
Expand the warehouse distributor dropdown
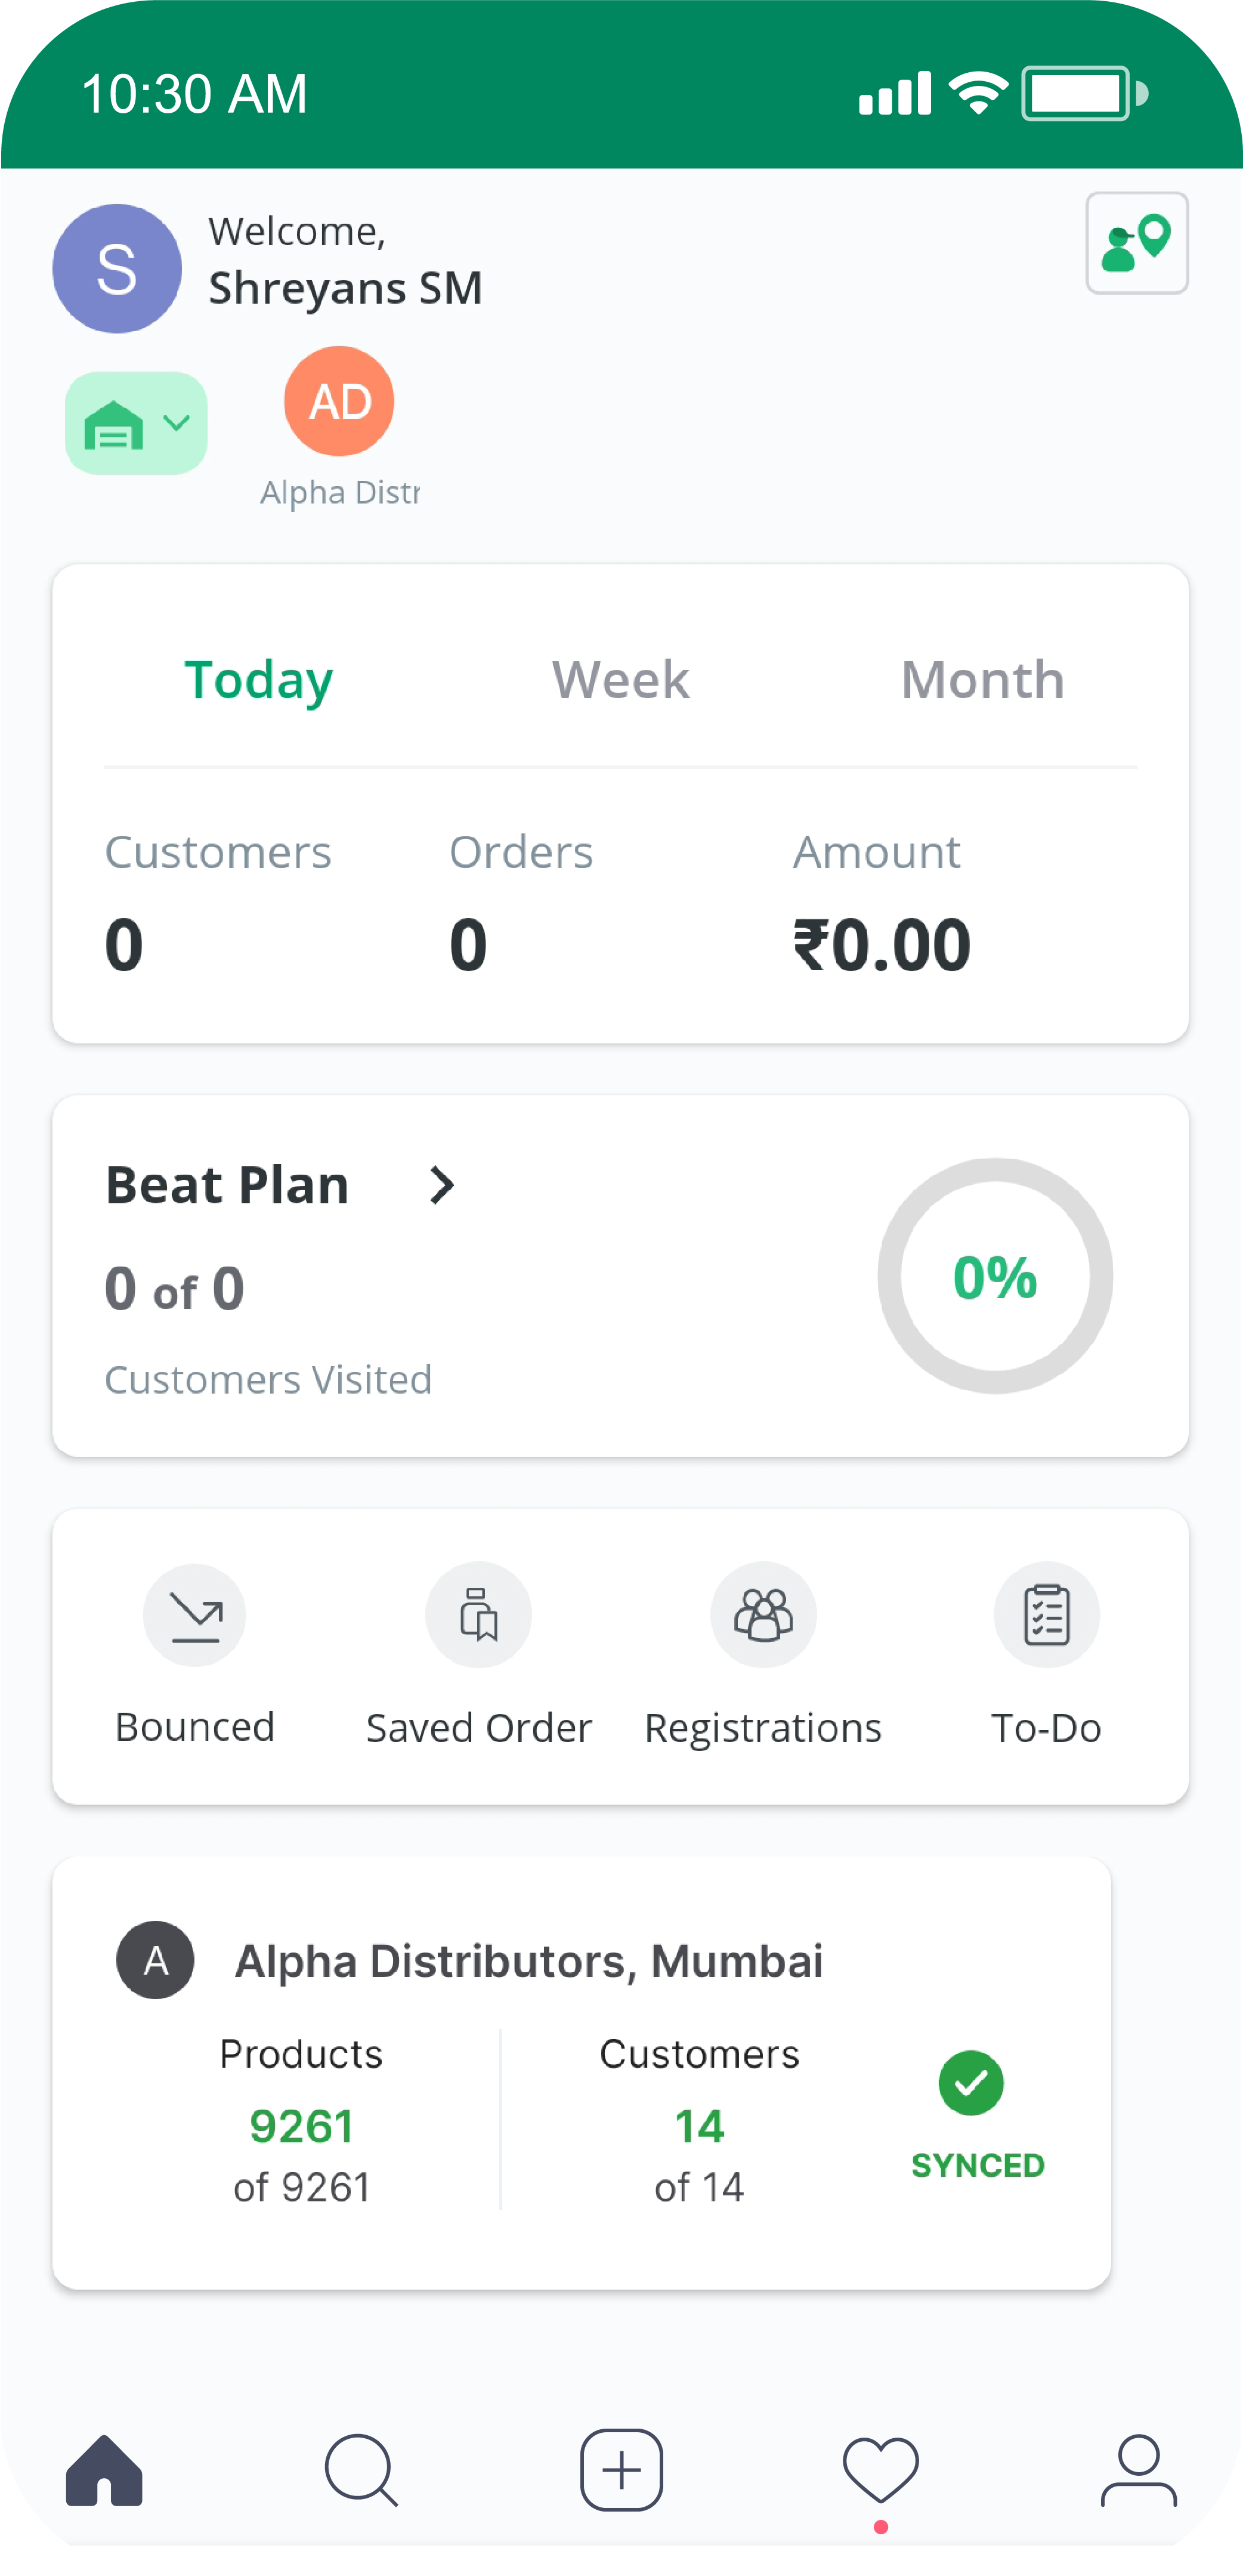click(136, 423)
